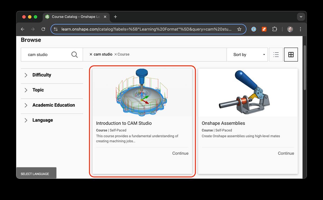Open the Sort by dropdown
Viewport: 323px width, 200px height.
(247, 55)
